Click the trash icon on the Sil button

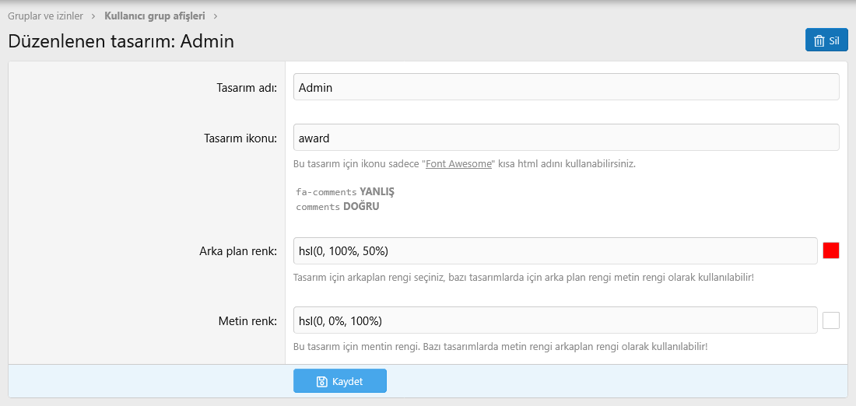(x=819, y=41)
